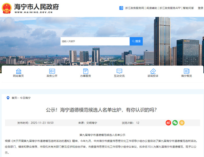The image size is (204, 157).
Task: Open 智能问答 smart Q&A
Action: coord(188,8)
